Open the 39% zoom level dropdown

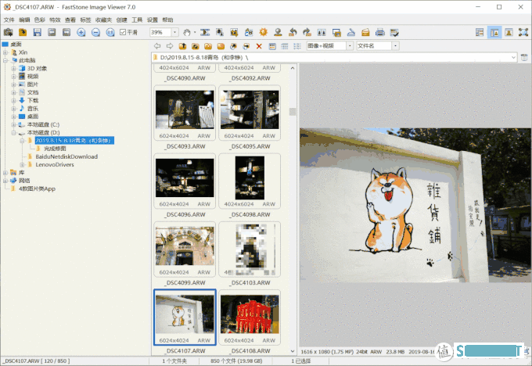click(x=174, y=32)
